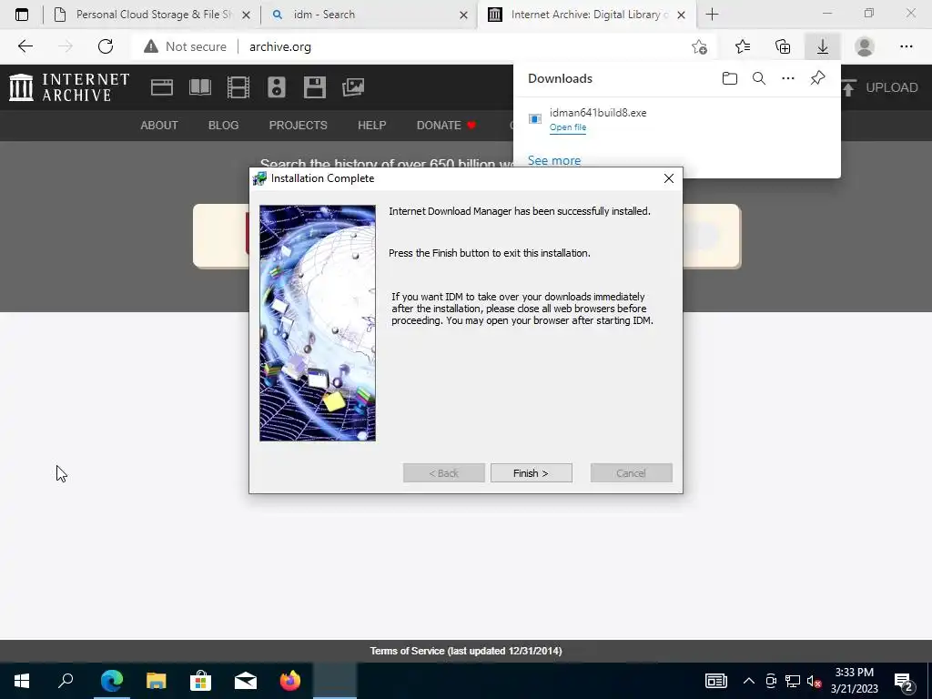Select the Internet Archive tab
The image size is (932, 699).
pyautogui.click(x=585, y=15)
